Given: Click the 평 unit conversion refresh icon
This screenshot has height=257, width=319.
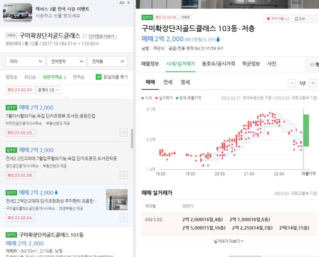Looking at the screenshot, I should tap(313, 65).
